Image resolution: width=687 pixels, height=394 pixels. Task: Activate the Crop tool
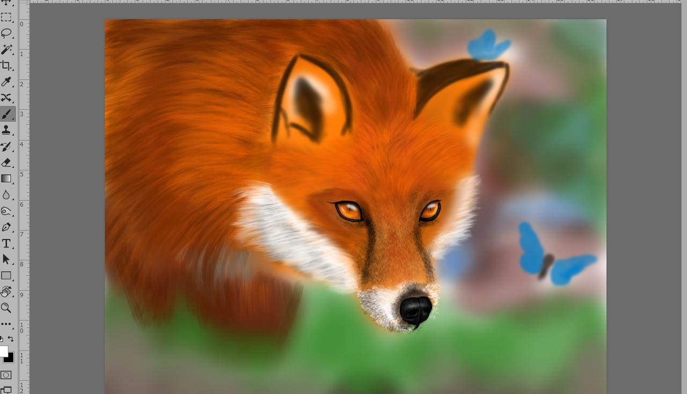(x=6, y=65)
